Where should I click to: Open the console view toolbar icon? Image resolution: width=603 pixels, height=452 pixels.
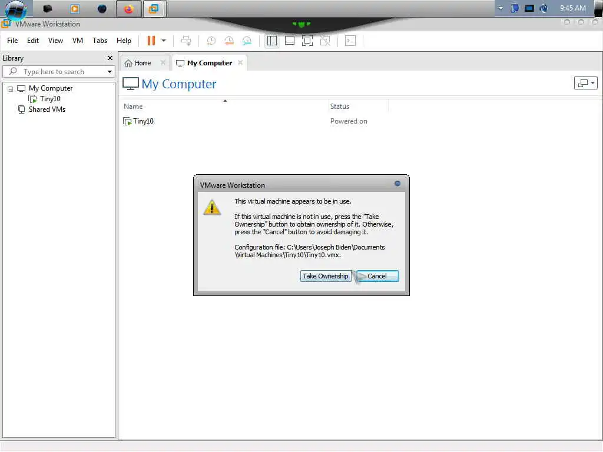tap(350, 41)
